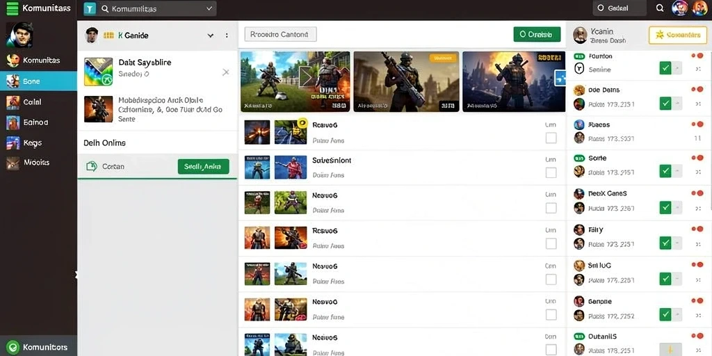Image resolution: width=712 pixels, height=356 pixels.
Task: Click the green badge beside Sorte
Action: click(x=579, y=159)
